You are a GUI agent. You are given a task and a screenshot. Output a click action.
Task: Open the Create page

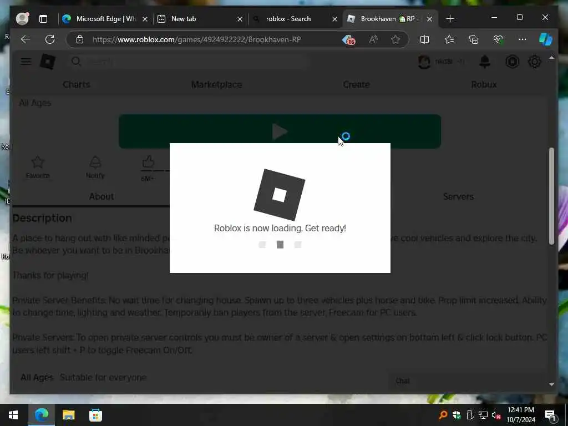[x=357, y=84]
